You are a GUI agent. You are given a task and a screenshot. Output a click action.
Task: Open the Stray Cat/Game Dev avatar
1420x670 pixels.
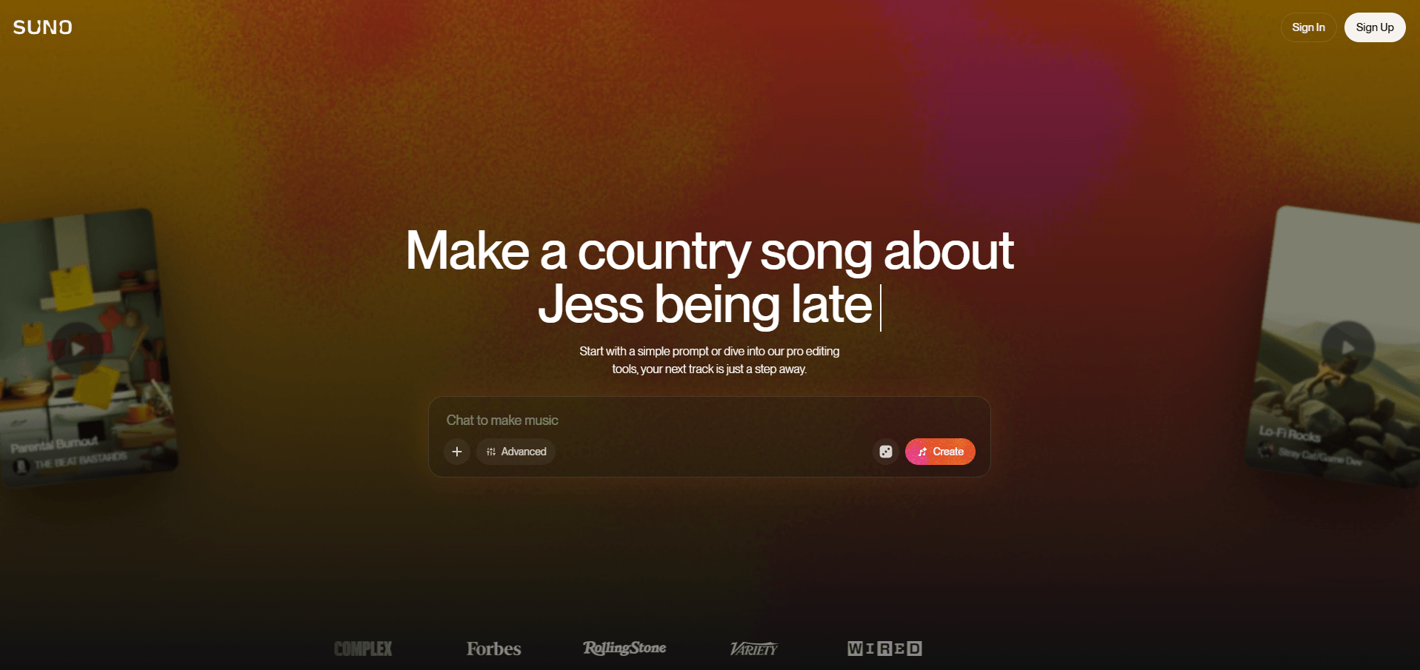coord(1266,450)
